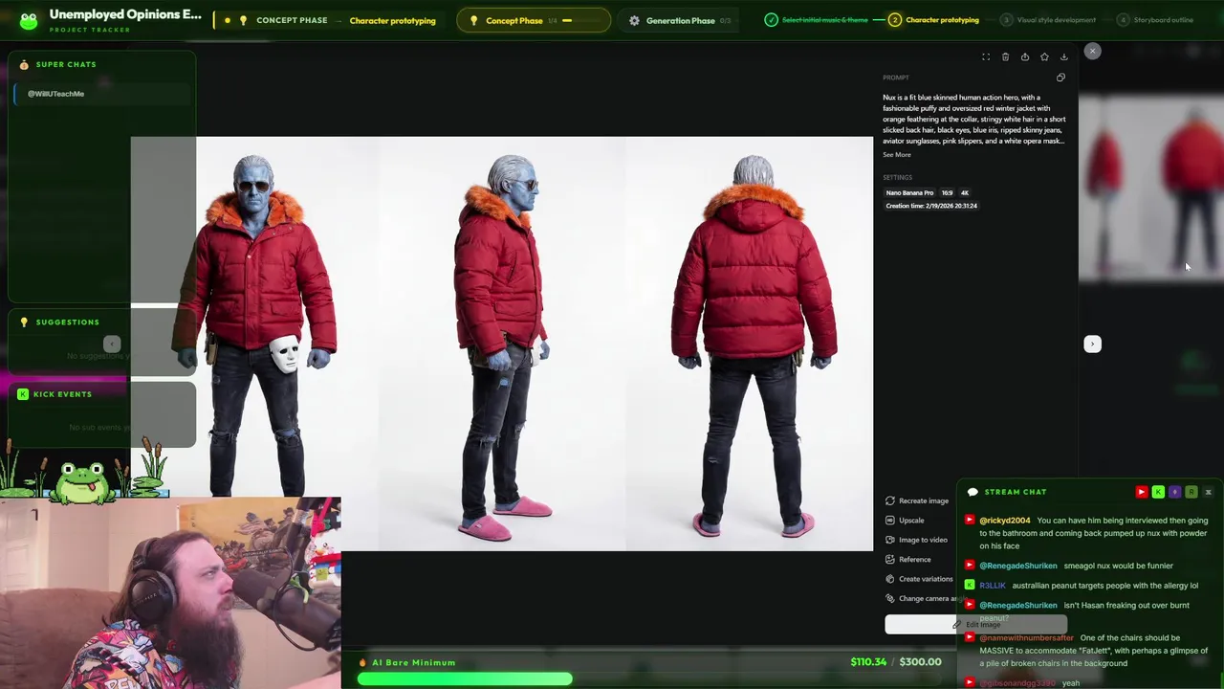Click the Stream Chat speech bubble icon

point(973,492)
